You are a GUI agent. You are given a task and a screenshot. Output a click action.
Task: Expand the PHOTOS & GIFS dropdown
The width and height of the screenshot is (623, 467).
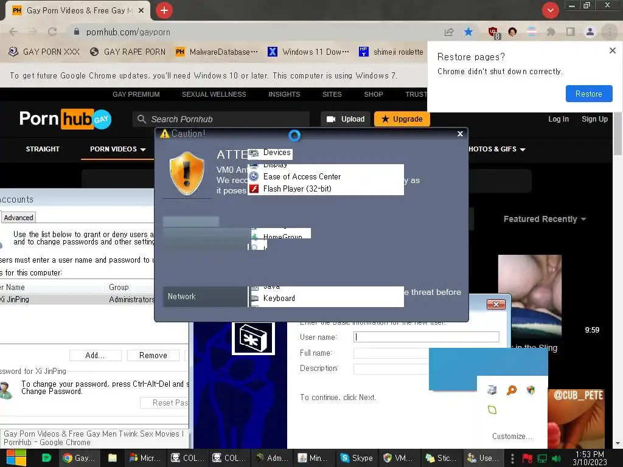coord(496,149)
